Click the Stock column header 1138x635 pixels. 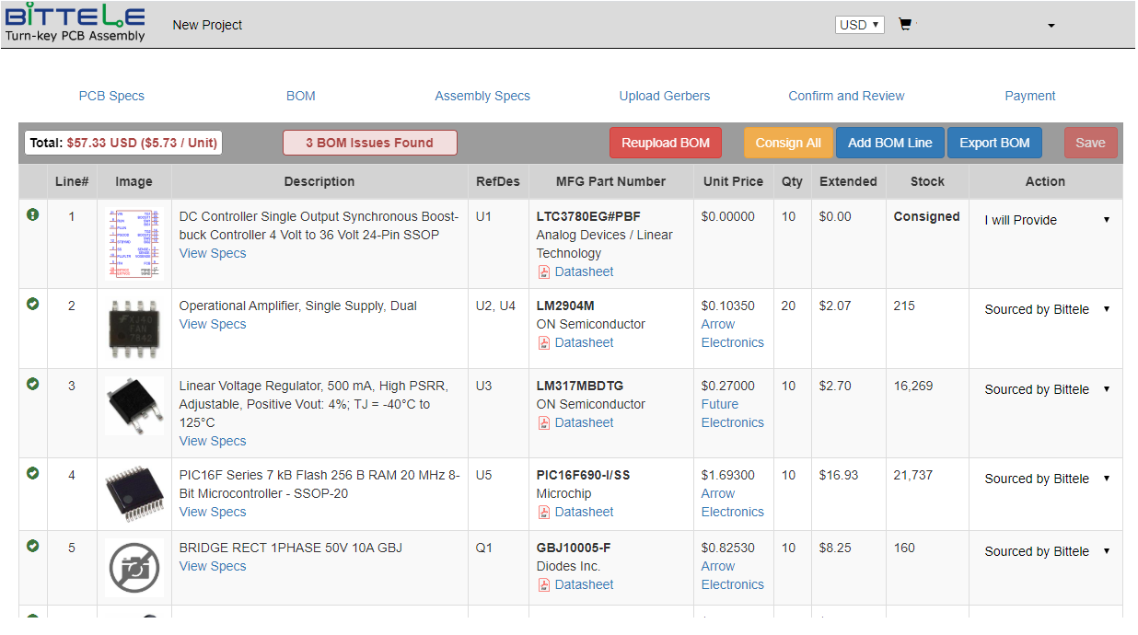(927, 181)
